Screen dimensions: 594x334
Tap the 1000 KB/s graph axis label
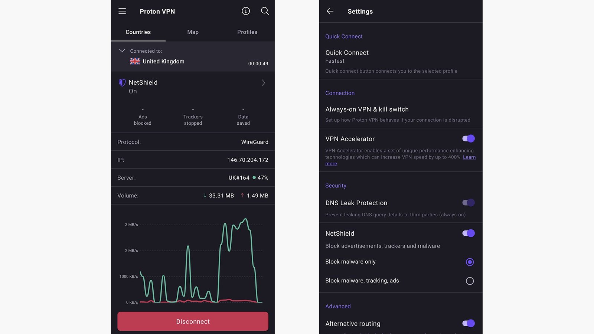pos(128,276)
